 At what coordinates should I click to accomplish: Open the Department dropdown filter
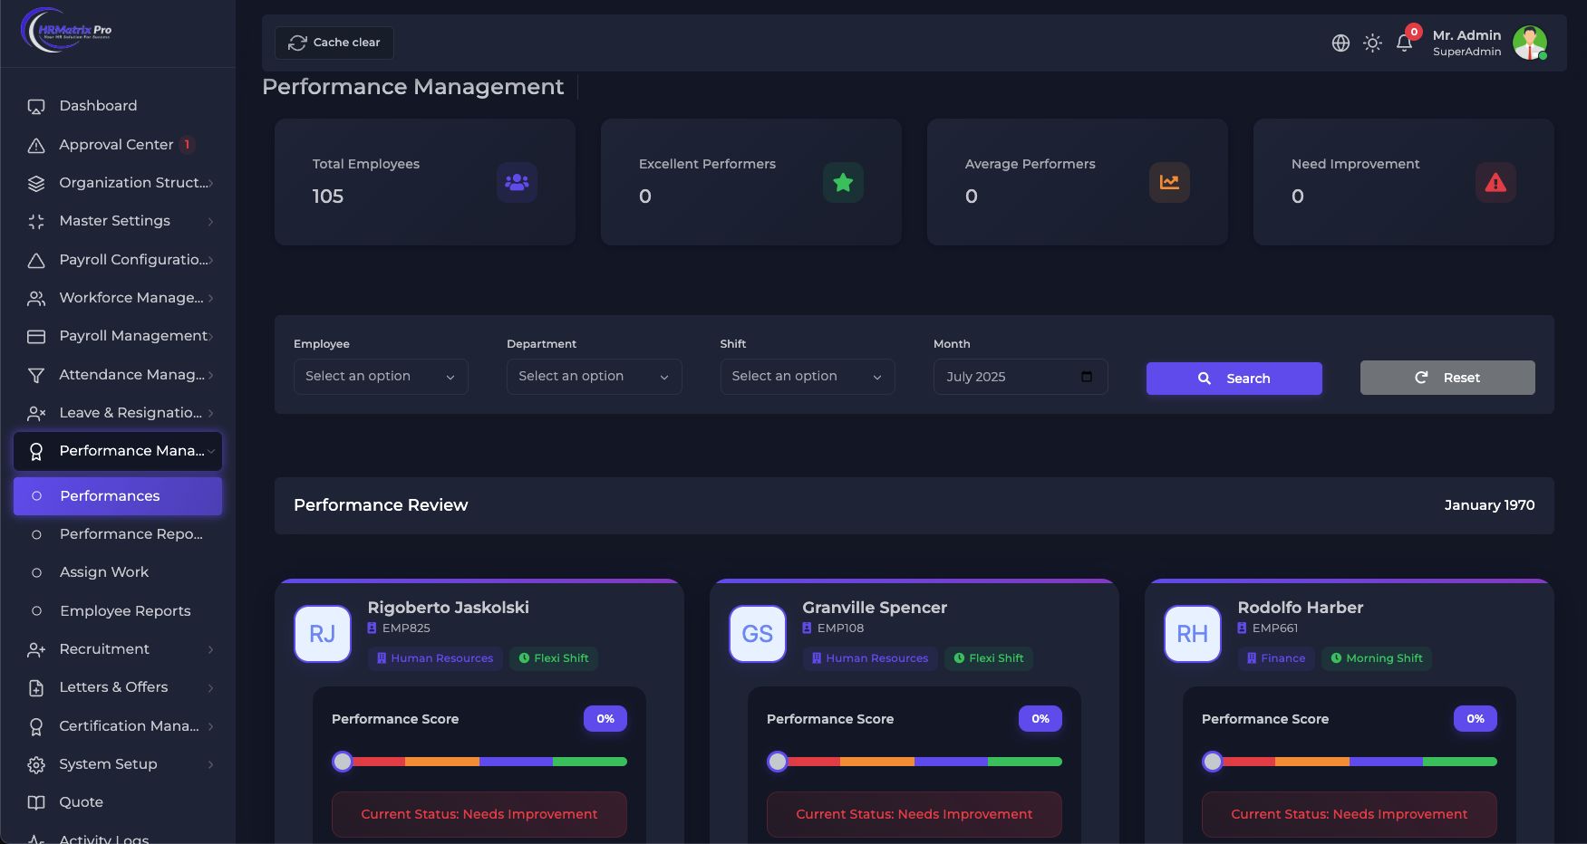(x=594, y=377)
